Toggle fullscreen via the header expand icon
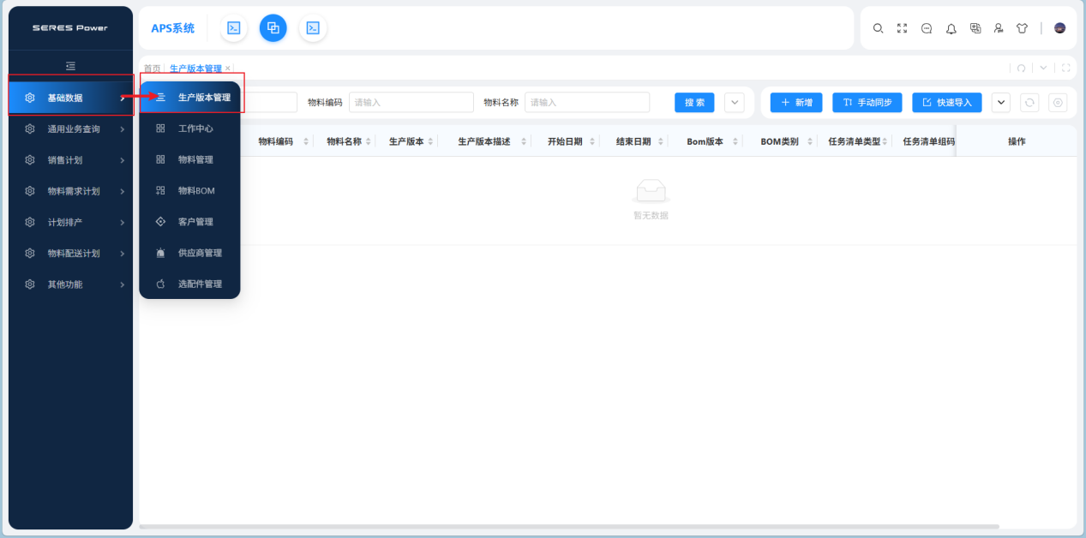This screenshot has width=1086, height=538. [902, 28]
